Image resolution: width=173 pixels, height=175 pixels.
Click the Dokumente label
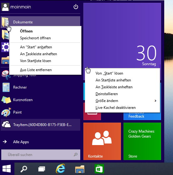tap(23, 22)
